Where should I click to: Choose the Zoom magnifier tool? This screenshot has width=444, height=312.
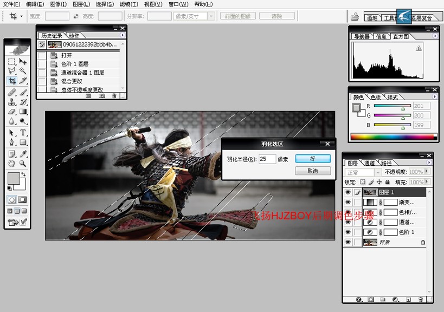click(23, 163)
